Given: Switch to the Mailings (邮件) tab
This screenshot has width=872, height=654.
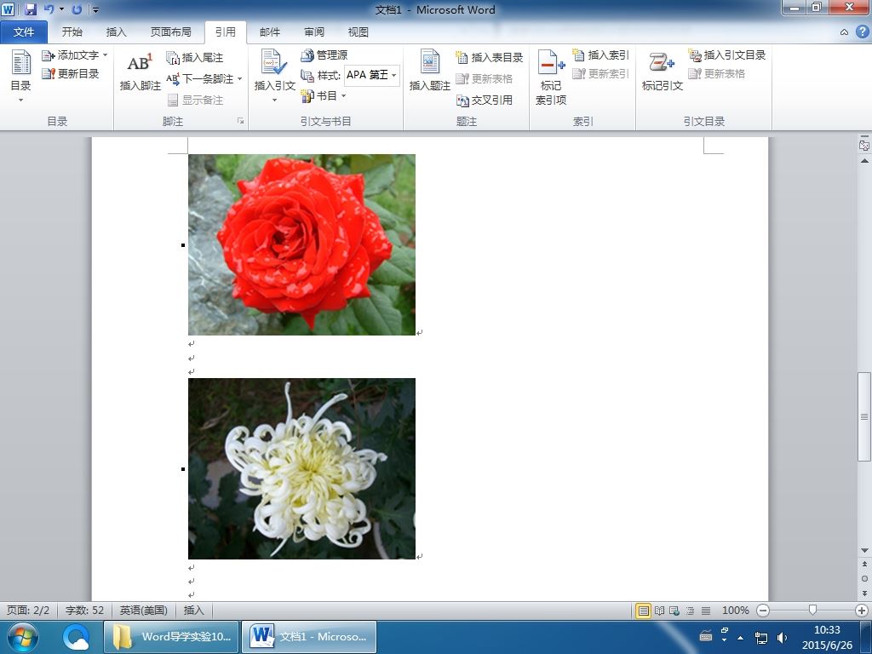Looking at the screenshot, I should (270, 32).
